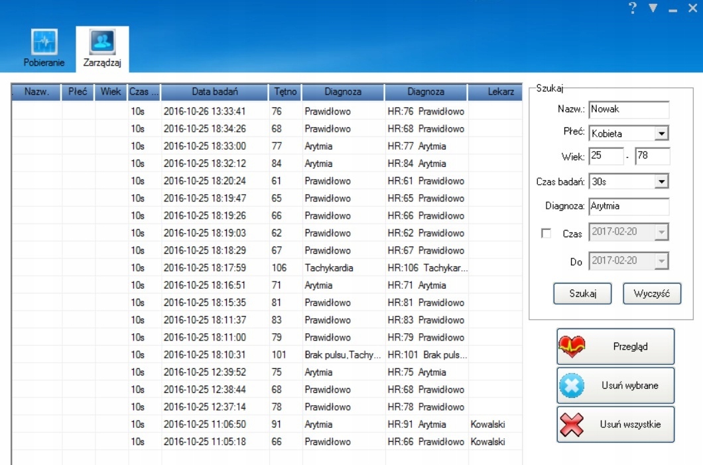Click the red X delete-all icon
Screen dimensions: 703x465
pyautogui.click(x=572, y=424)
